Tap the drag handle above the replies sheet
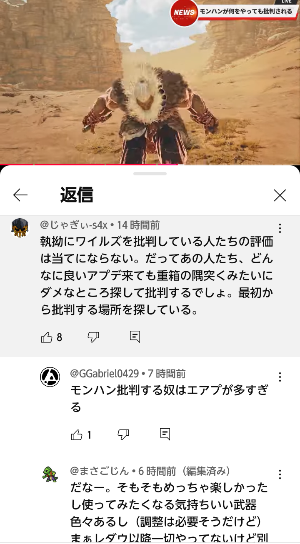Screen dimensions: 300x544 (150, 173)
